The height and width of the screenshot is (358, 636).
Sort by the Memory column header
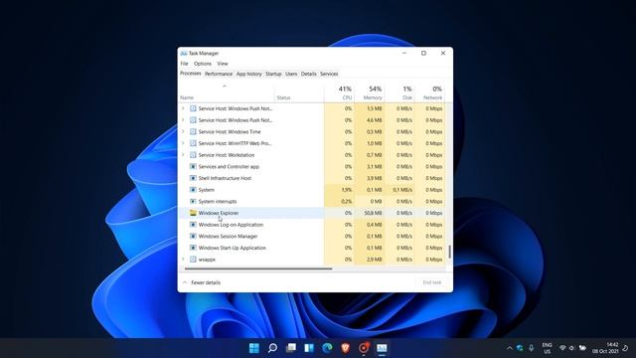[x=369, y=92]
